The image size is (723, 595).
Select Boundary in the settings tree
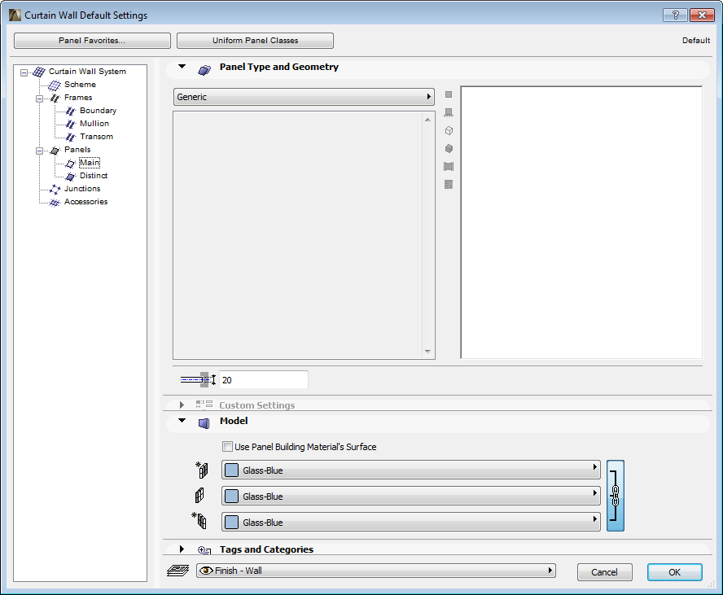99,111
